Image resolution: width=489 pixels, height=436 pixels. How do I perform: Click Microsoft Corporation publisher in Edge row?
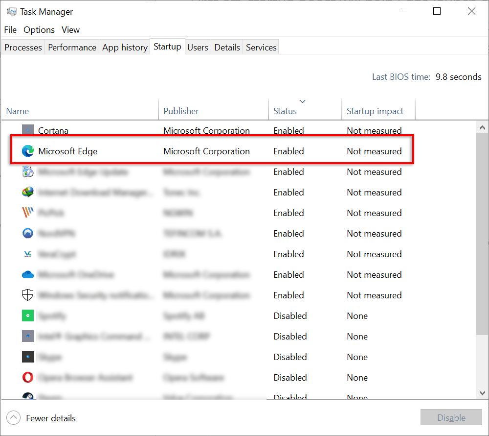[206, 151]
